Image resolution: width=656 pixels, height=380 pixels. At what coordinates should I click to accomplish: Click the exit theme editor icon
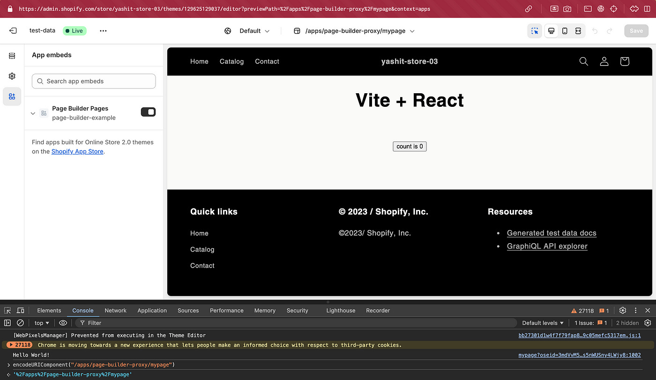click(13, 31)
